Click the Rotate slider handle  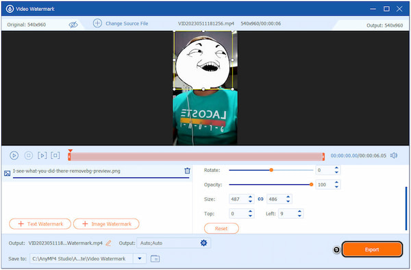tap(271, 170)
